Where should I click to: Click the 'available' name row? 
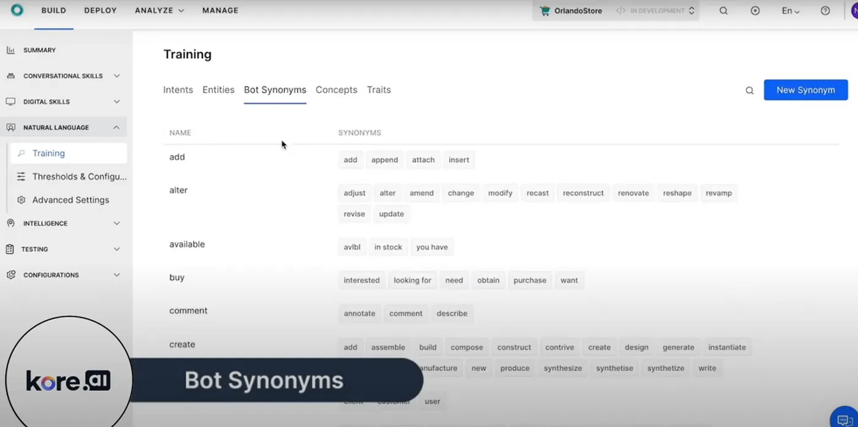click(x=187, y=244)
